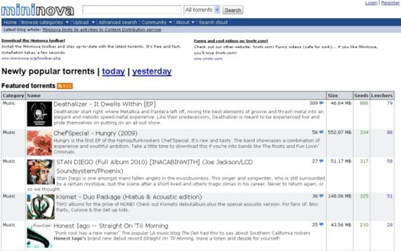Screen dimensions: 401x251
Task: Click the Login link
Action: click(x=371, y=3)
